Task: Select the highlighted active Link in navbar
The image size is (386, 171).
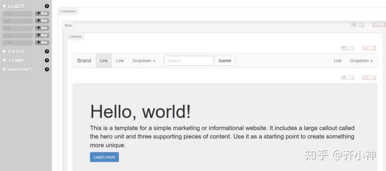Action: pyautogui.click(x=104, y=61)
